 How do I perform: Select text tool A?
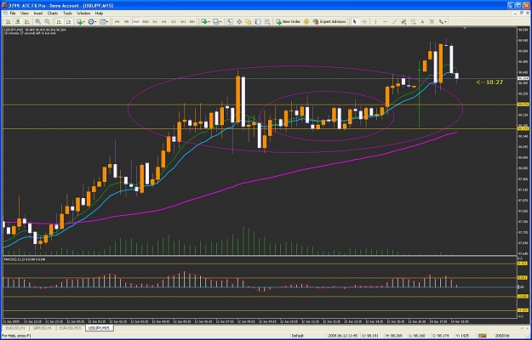[x=422, y=21]
